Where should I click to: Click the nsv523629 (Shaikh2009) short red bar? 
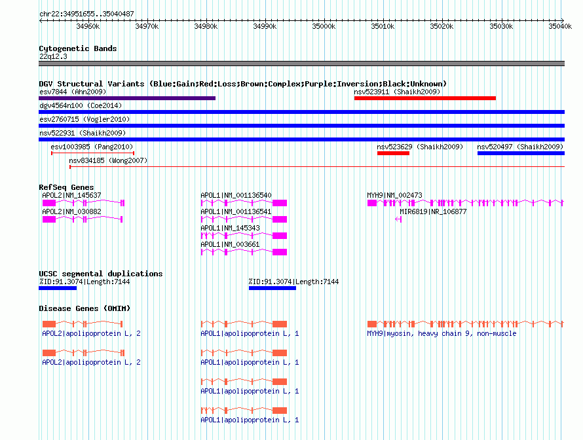pyautogui.click(x=394, y=153)
